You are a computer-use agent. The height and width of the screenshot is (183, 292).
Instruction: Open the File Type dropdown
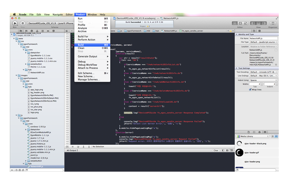click(x=263, y=42)
